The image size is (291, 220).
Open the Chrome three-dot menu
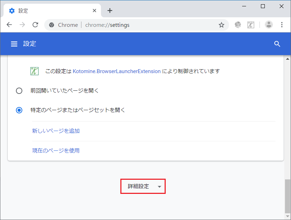point(282,25)
